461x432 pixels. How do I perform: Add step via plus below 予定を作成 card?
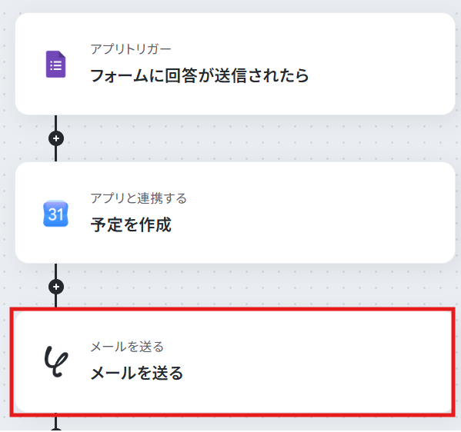56,287
